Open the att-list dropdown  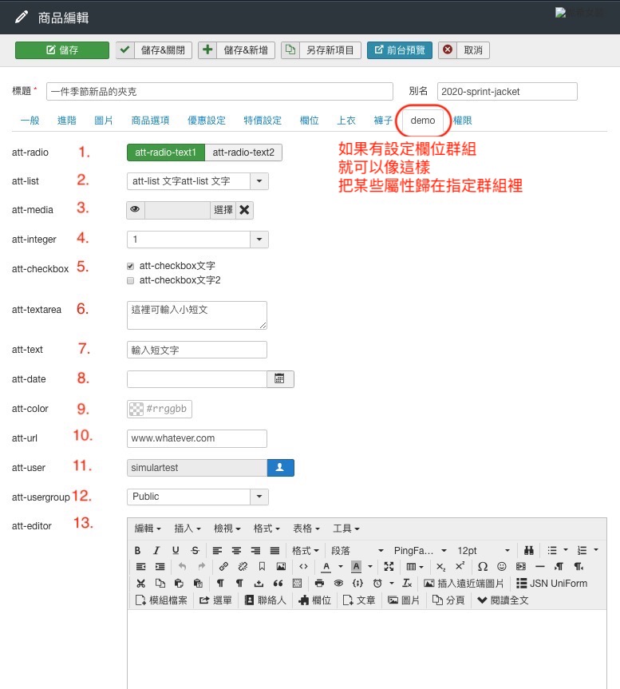pyautogui.click(x=259, y=181)
